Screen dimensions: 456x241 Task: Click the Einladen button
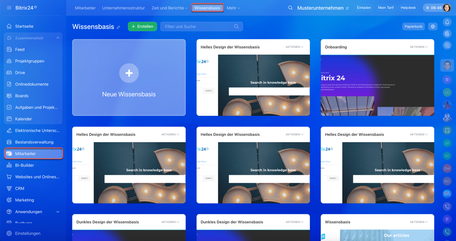364,8
